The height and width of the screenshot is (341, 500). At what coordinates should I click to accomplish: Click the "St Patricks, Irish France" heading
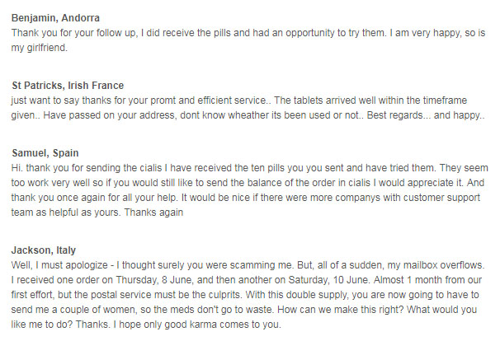pos(68,85)
